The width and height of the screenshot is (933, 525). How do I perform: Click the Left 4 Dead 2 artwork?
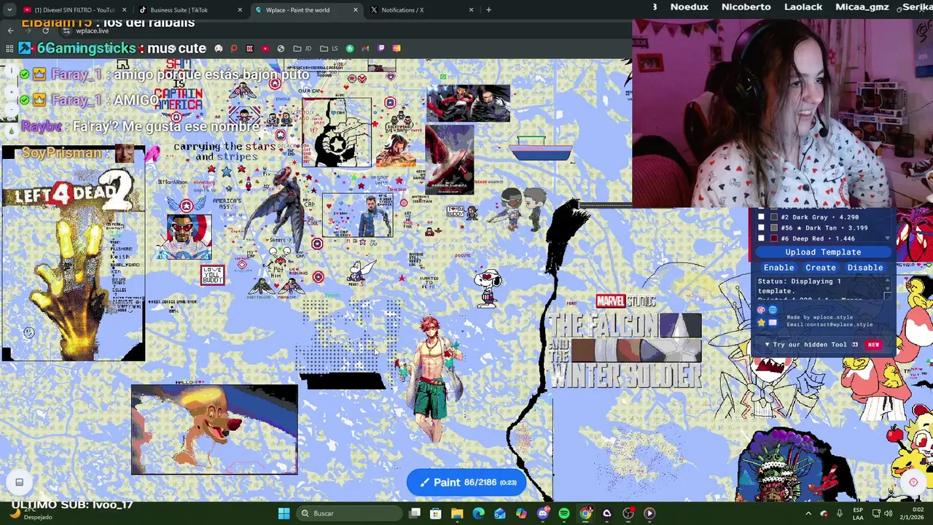tap(73, 253)
